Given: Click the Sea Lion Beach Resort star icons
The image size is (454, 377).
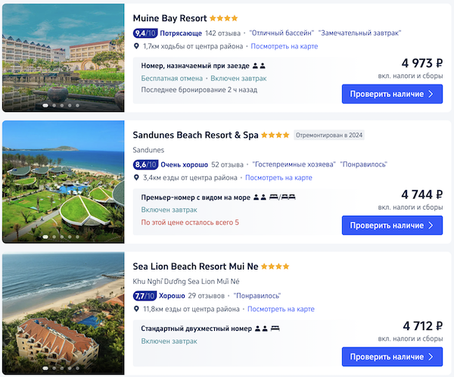Looking at the screenshot, I should click(x=275, y=266).
